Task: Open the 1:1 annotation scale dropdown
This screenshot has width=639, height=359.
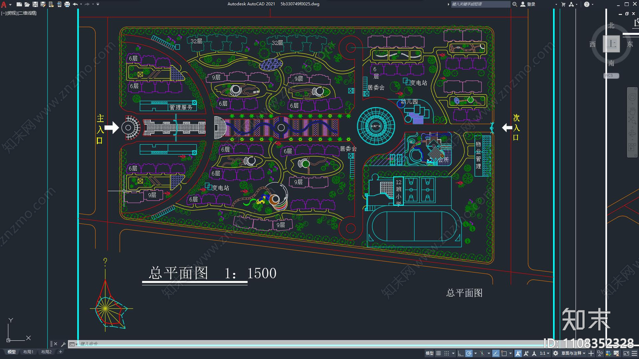Action: (x=545, y=353)
